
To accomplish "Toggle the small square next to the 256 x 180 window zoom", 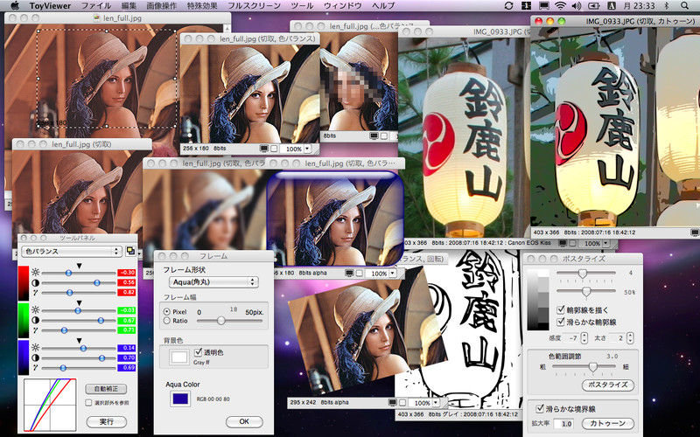I will 274,149.
